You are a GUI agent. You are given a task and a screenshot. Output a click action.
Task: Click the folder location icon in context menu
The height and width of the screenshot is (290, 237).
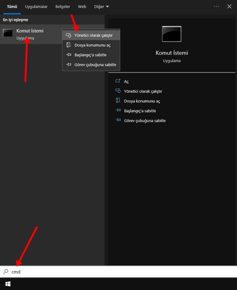tap(68, 45)
